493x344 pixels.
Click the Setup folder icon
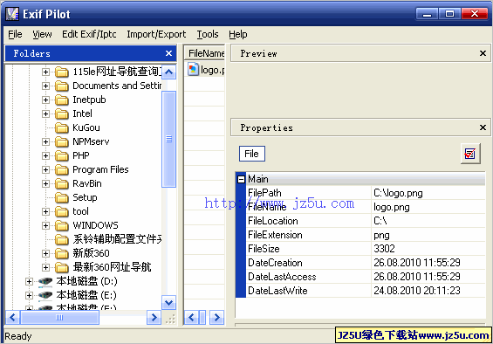coord(62,197)
